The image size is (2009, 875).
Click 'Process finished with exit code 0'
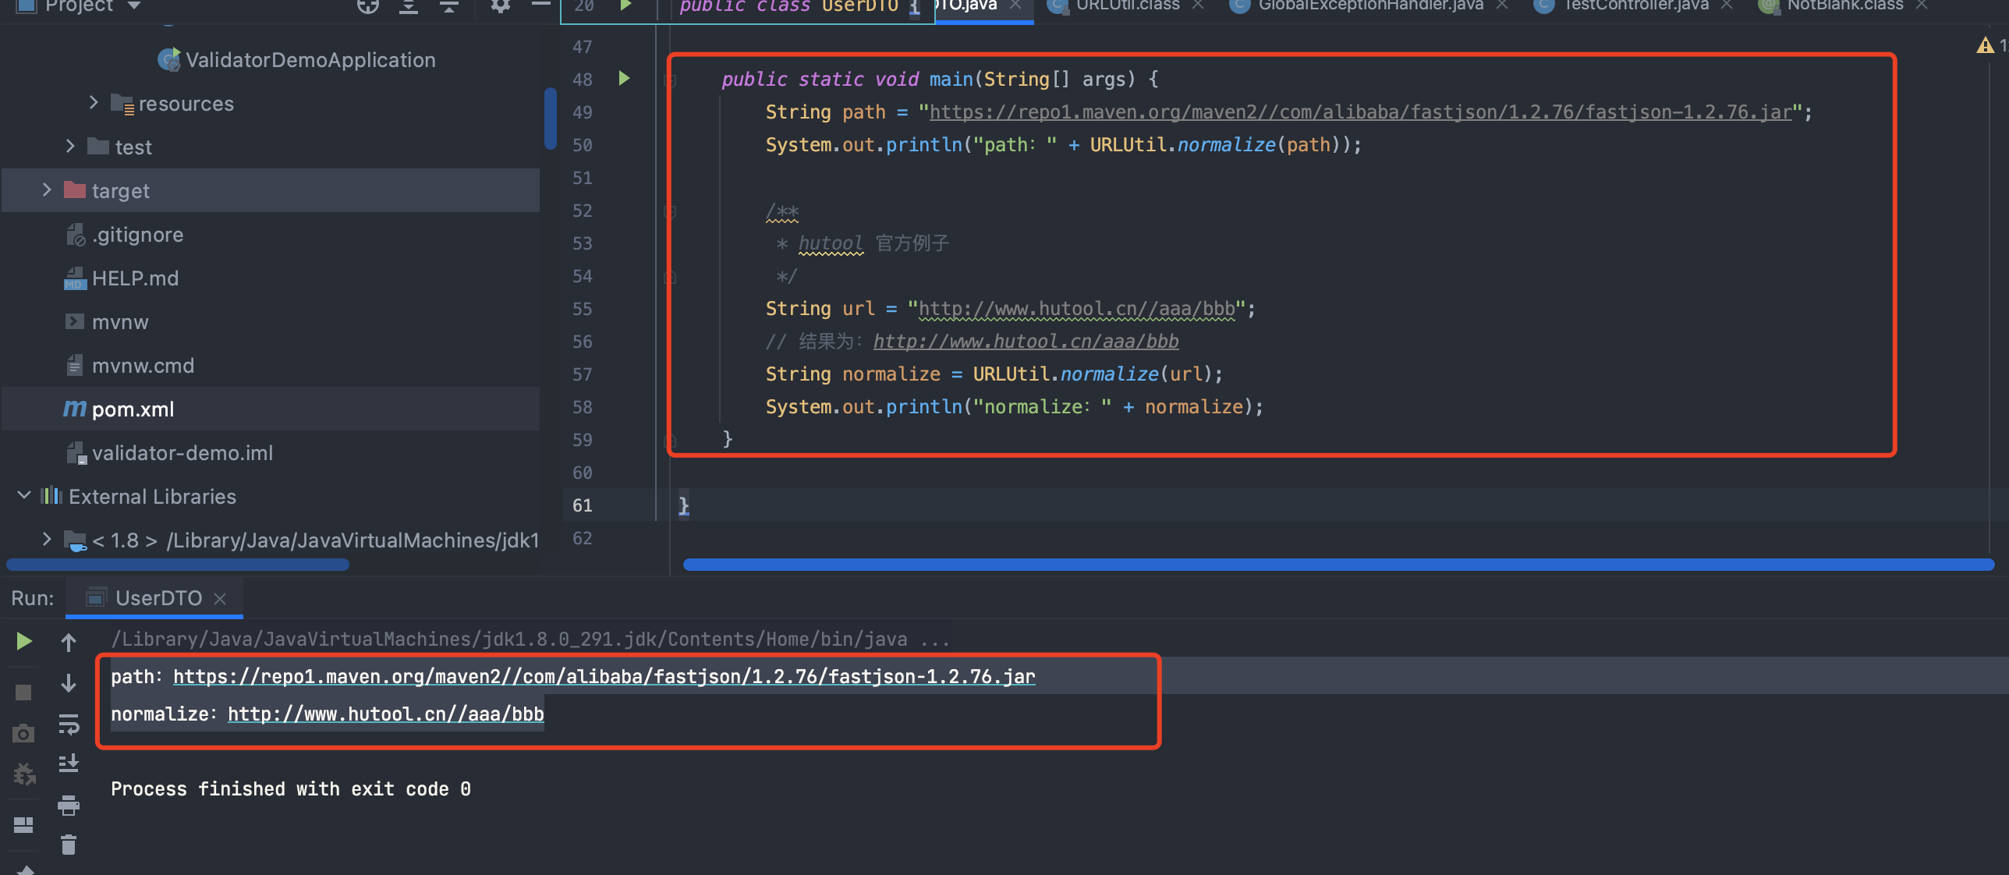pos(291,789)
